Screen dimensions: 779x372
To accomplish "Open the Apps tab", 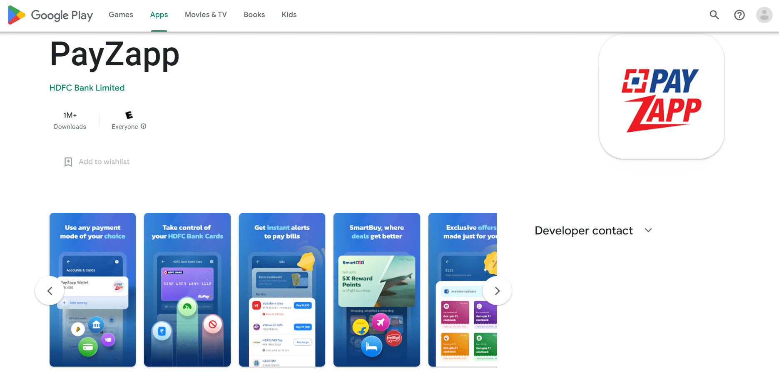I will [159, 15].
